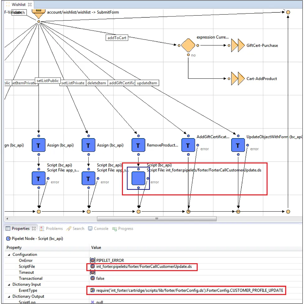
Task: Click the setListPrivate transition label
Action: [x=73, y=83]
